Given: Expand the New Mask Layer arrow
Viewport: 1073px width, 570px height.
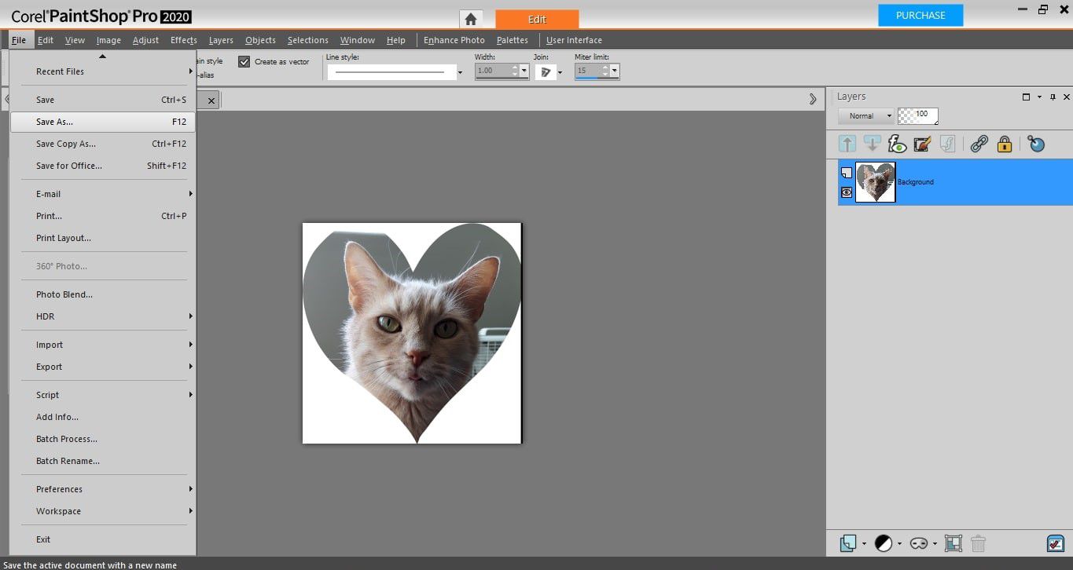Looking at the screenshot, I should tap(935, 543).
